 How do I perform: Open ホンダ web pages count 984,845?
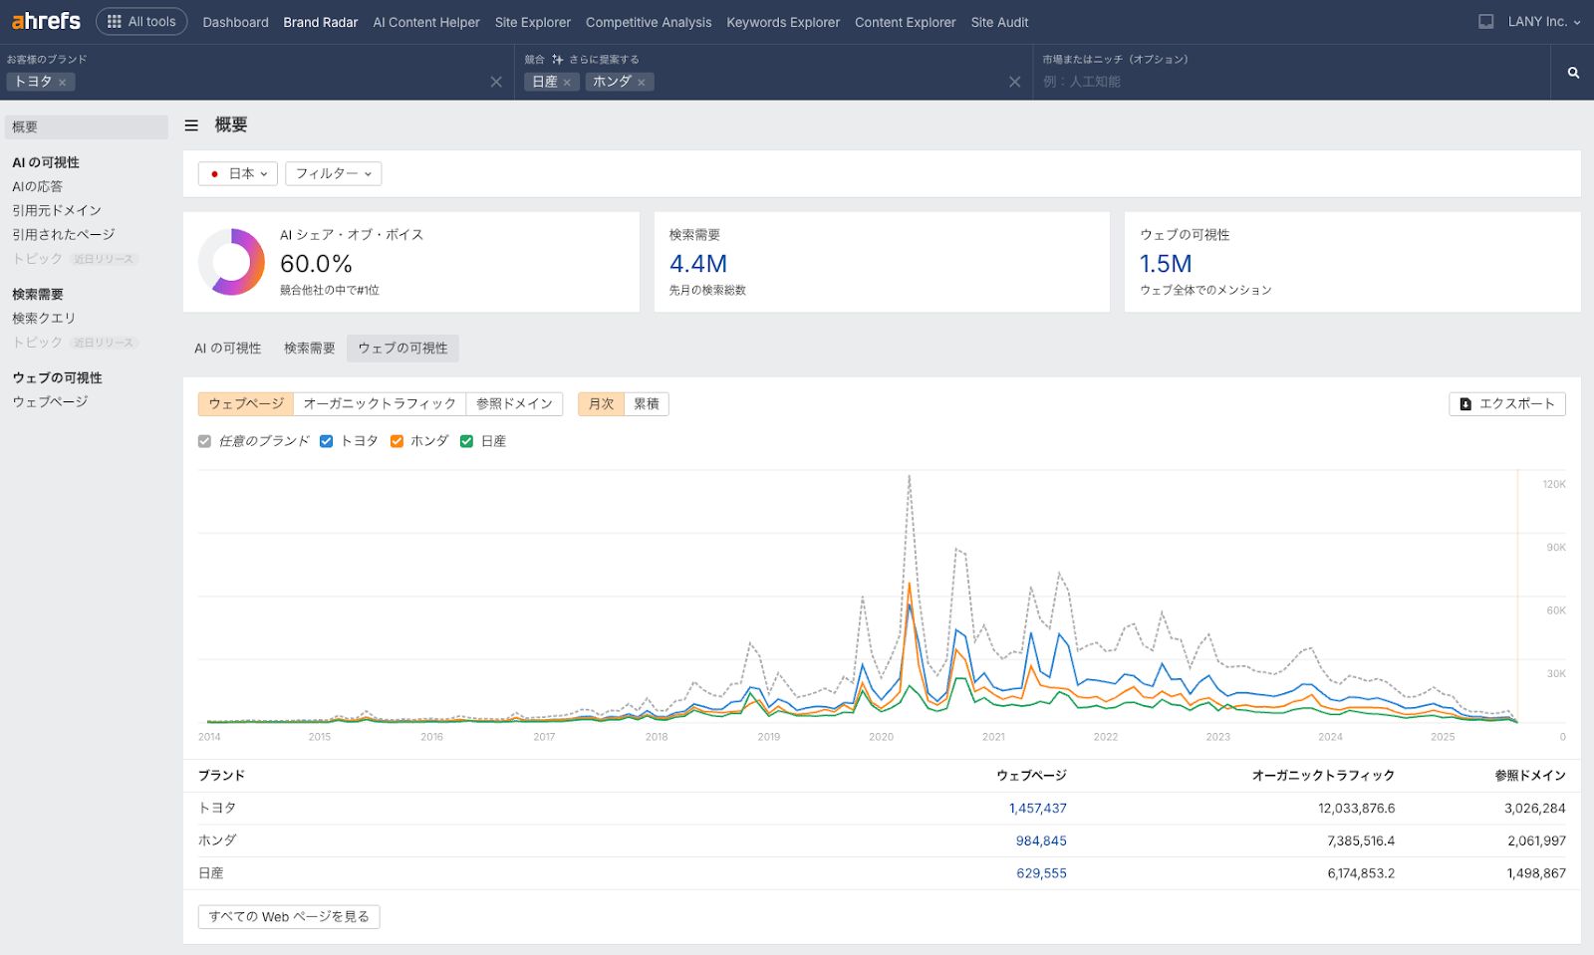(1041, 840)
